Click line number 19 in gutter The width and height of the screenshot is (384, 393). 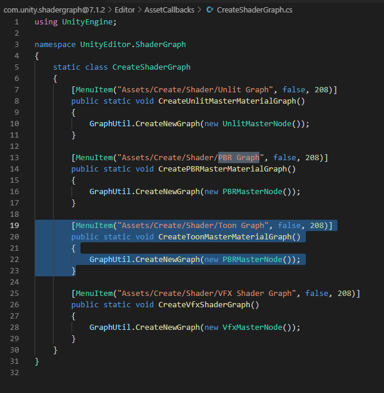click(14, 226)
